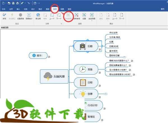Click the open file folder icon

point(9,3)
